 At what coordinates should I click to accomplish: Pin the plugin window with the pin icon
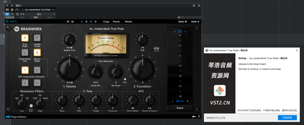(x=194, y=6)
